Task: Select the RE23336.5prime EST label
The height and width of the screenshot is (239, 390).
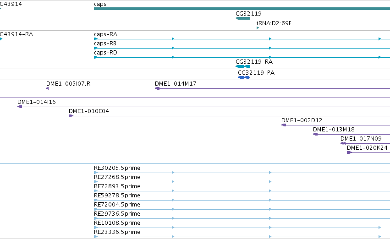Action: (117, 233)
